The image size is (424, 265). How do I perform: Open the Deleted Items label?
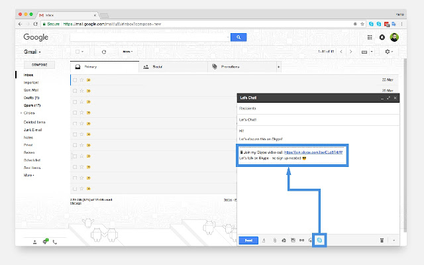[34, 122]
